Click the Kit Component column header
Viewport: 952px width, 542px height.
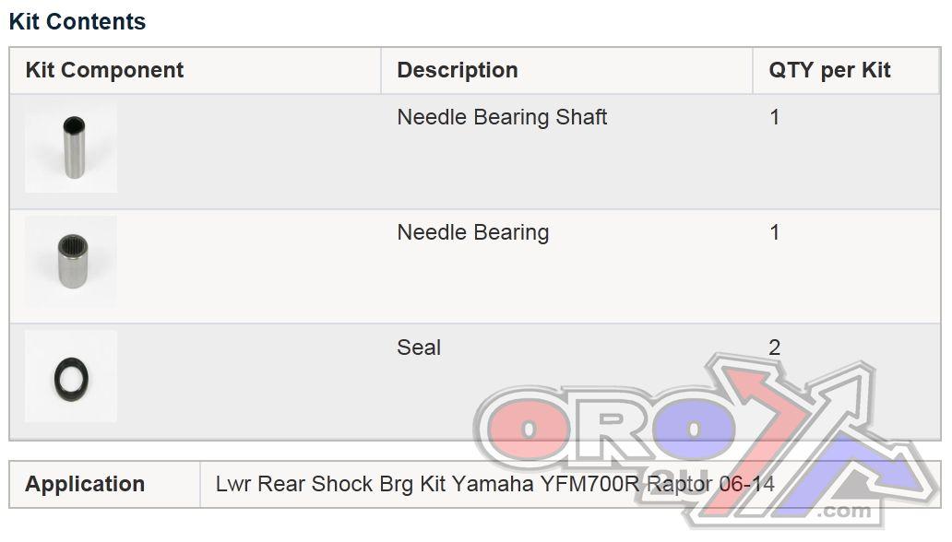pos(104,70)
